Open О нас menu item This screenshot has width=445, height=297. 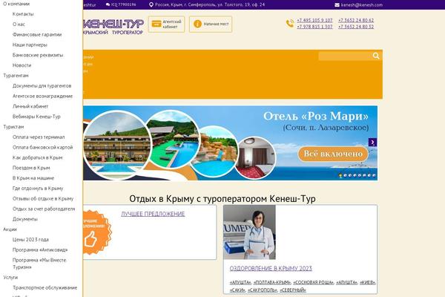(x=19, y=25)
